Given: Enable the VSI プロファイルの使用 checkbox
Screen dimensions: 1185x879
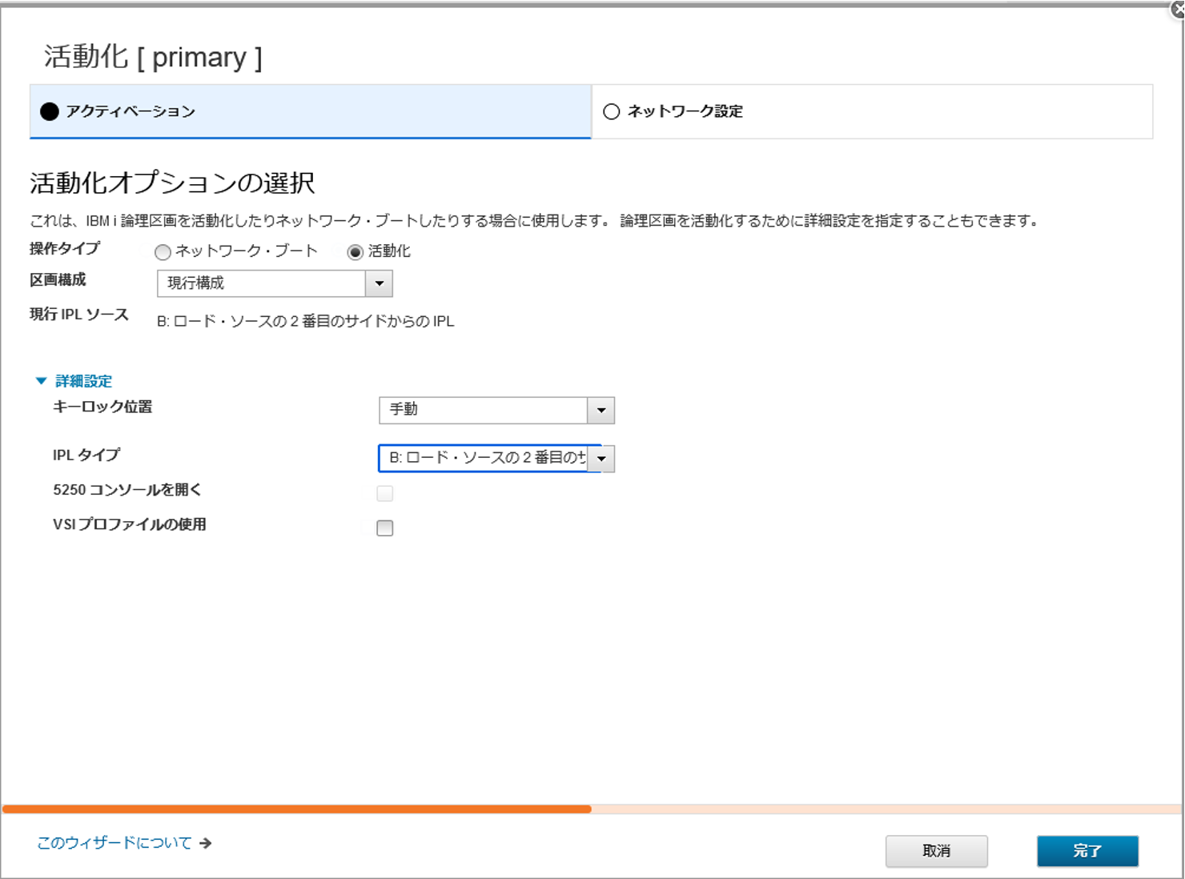Looking at the screenshot, I should 385,528.
